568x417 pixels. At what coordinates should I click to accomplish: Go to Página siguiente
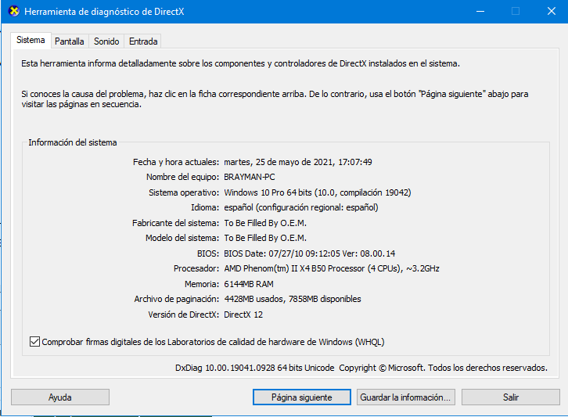[302, 397]
